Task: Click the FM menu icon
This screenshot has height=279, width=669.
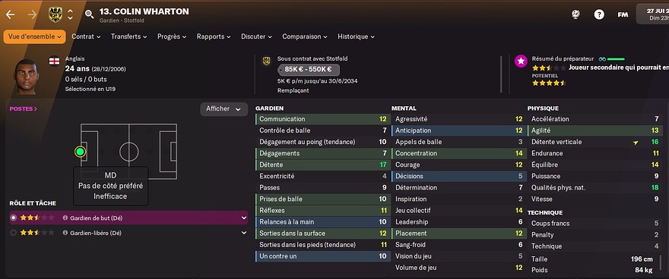Action: [623, 14]
